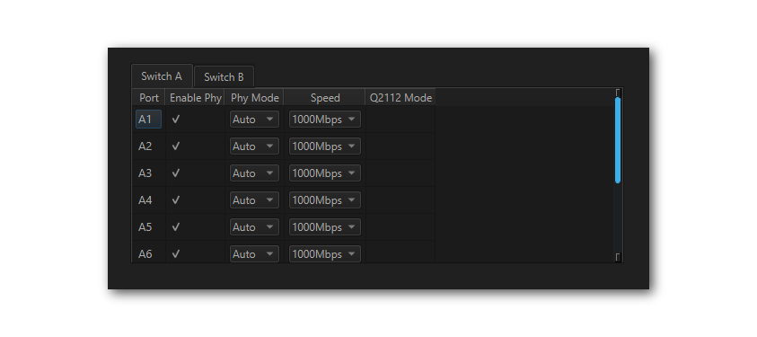Open Speed dropdown for port A1

click(325, 120)
